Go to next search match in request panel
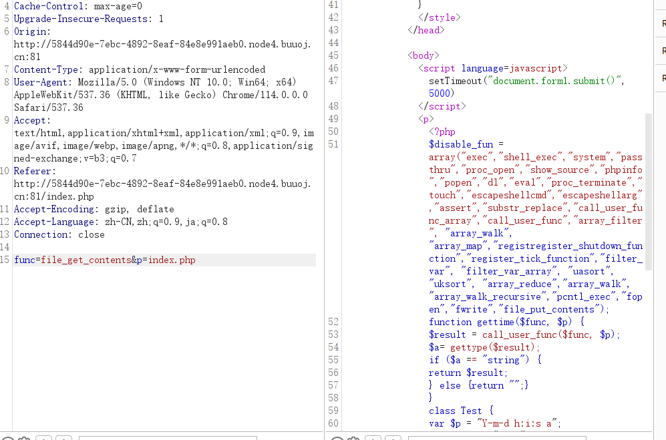Image resolution: width=666 pixels, height=440 pixels. click(x=63, y=439)
